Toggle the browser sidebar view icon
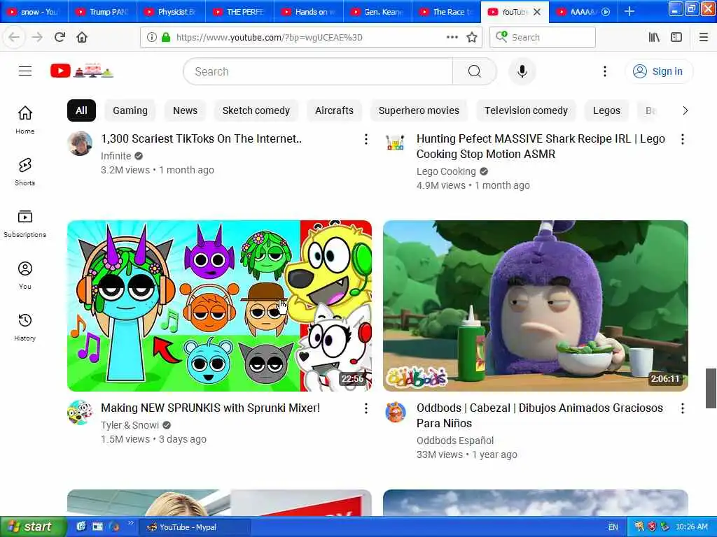 (x=676, y=37)
